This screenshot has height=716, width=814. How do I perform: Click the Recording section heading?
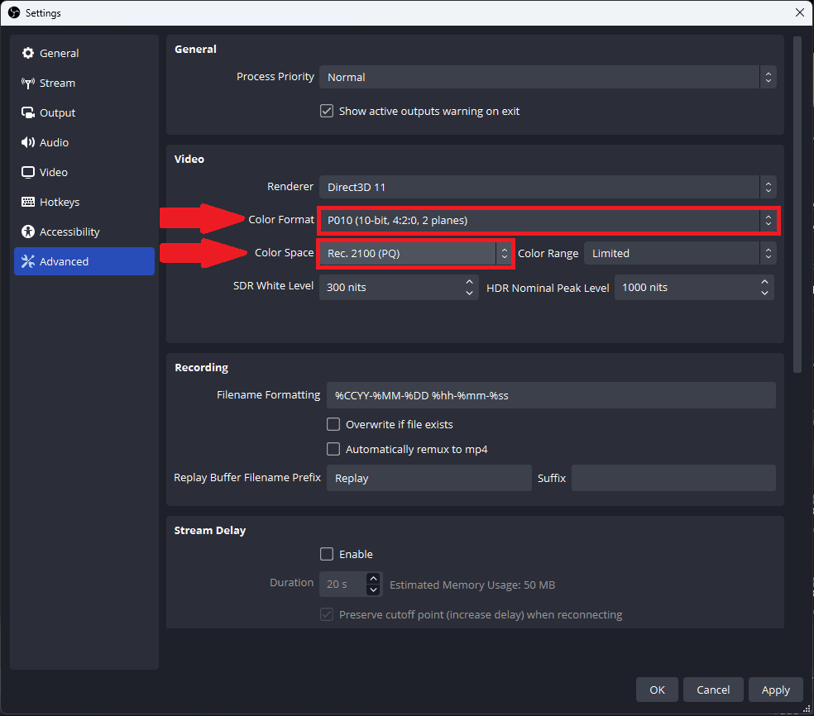[201, 367]
